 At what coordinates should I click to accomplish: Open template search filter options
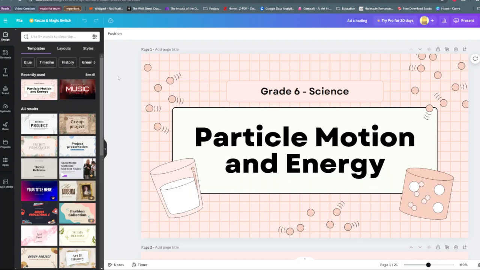tap(94, 37)
